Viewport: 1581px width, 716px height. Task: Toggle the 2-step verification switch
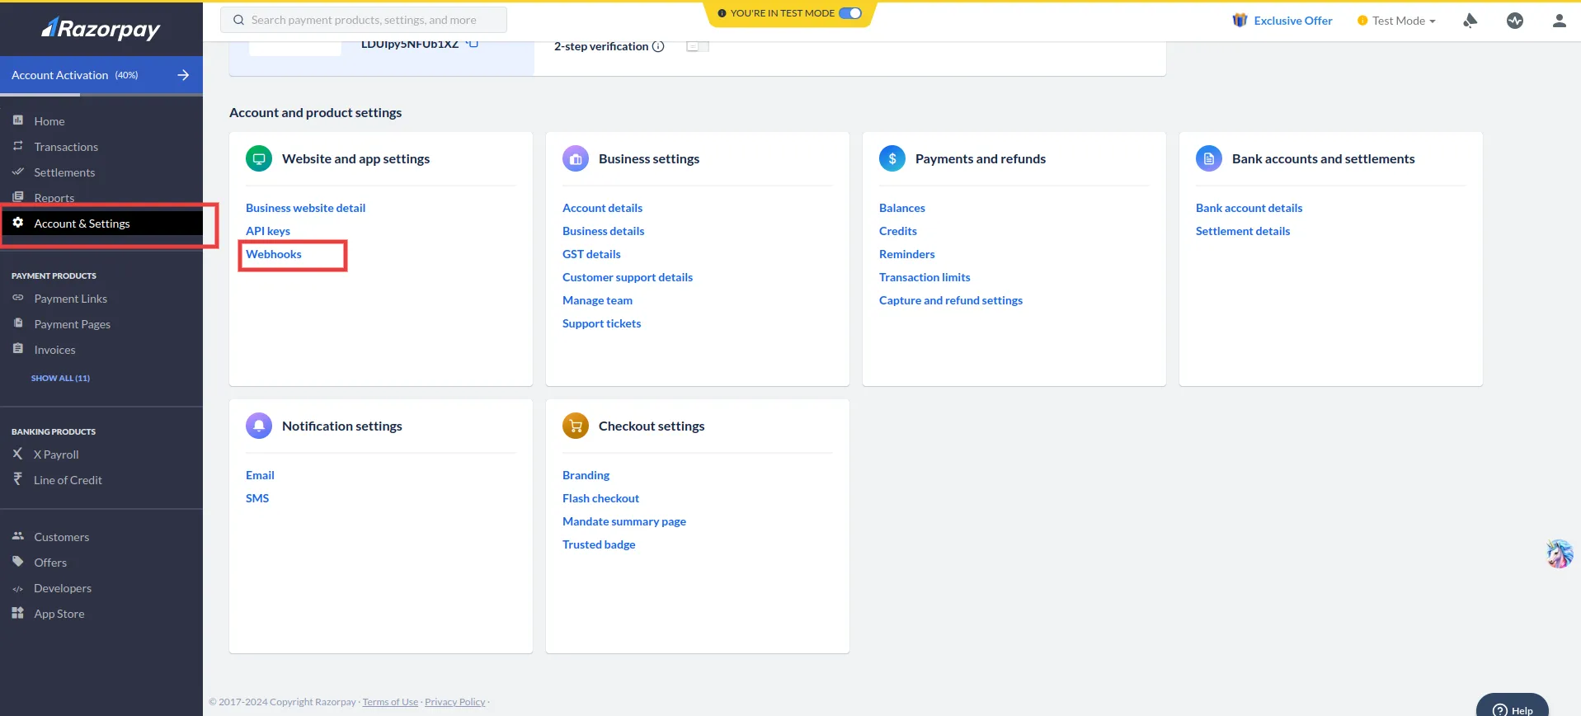tap(698, 46)
